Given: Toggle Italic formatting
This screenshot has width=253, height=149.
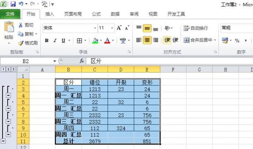Looking at the screenshot, I should pyautogui.click(x=55, y=40).
